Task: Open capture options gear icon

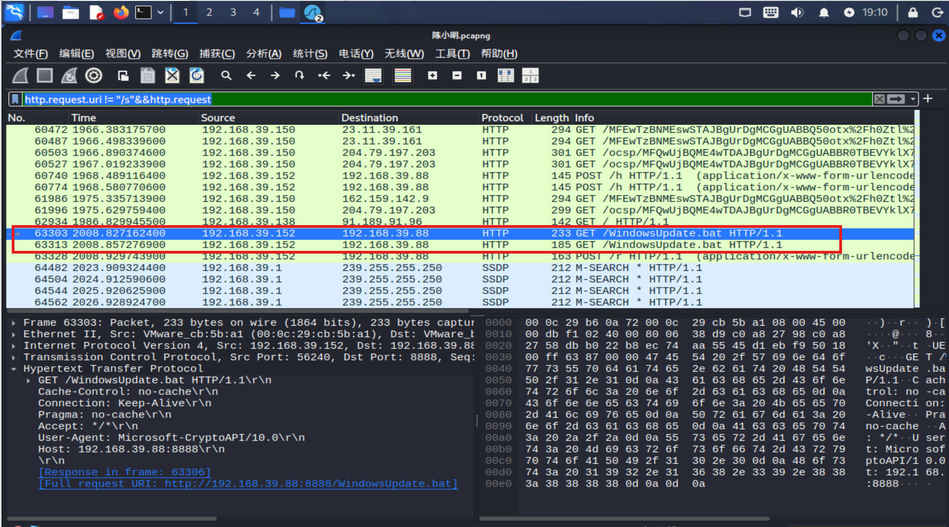Action: click(x=93, y=76)
